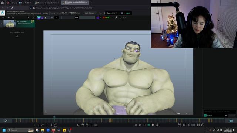Open the set status dropdown
Viewport: 237px width, 133px height.
90,13
